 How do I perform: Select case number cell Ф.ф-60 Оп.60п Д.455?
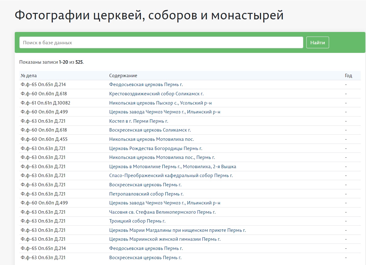point(44,139)
